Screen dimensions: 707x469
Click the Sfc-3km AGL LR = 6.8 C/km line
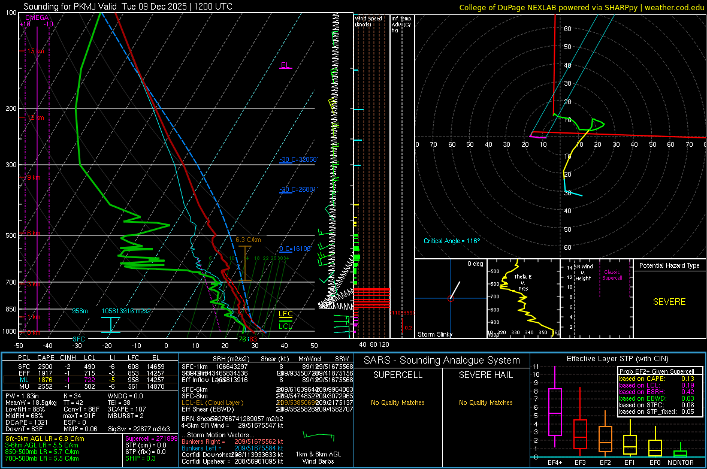(45, 438)
